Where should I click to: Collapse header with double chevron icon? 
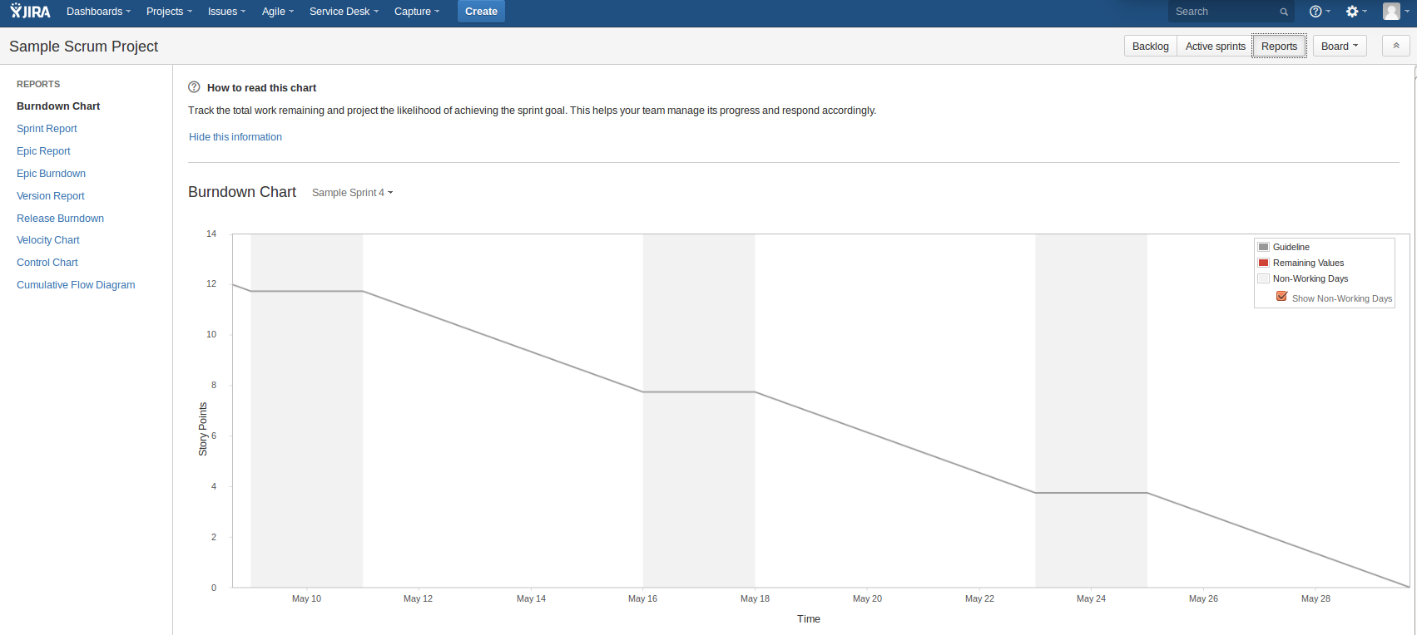(1395, 46)
